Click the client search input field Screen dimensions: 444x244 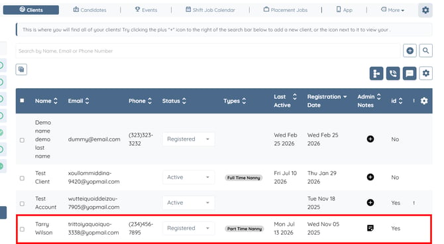[208, 51]
